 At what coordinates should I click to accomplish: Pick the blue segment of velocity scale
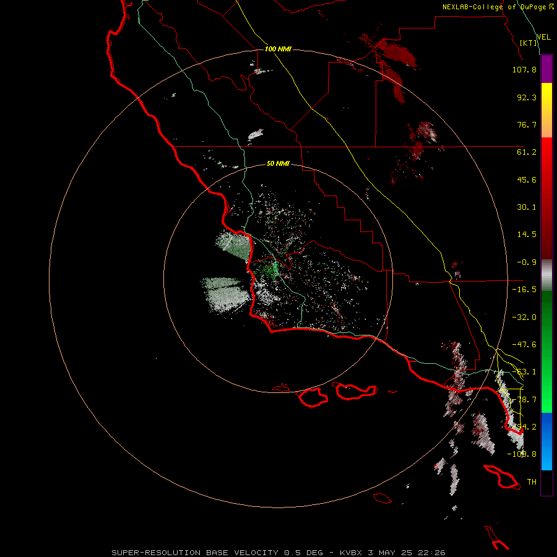tap(546, 441)
